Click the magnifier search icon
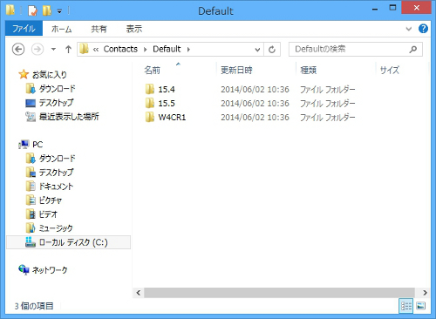This screenshot has height=319, width=436. 413,49
